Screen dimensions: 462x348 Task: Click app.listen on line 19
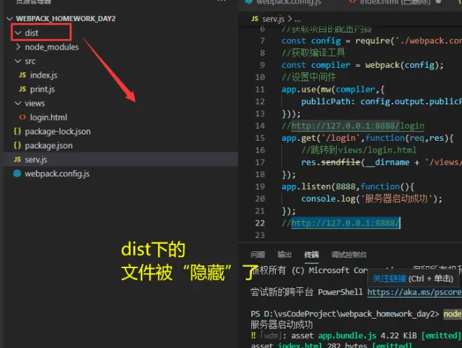point(306,186)
